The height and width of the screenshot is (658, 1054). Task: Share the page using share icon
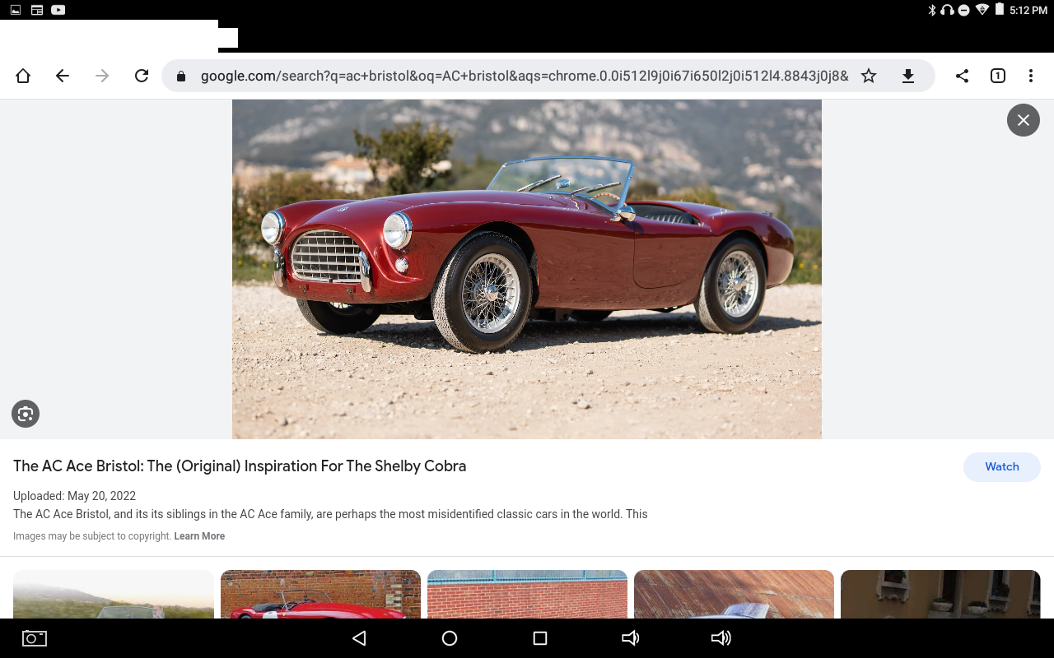tap(962, 76)
